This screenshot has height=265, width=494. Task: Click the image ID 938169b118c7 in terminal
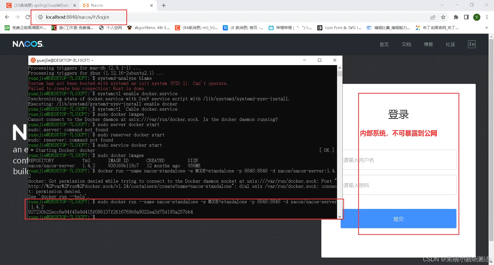coord(123,166)
